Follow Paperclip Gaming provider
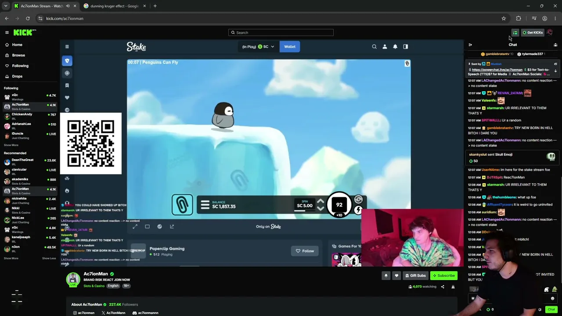The image size is (562, 316). click(x=305, y=251)
